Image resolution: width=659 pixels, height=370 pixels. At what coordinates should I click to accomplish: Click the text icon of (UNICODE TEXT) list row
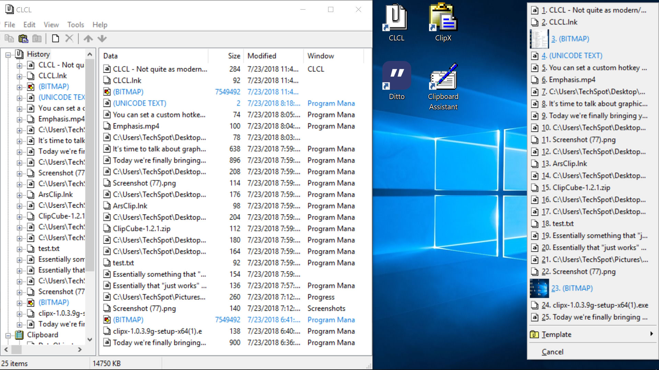[x=107, y=103]
